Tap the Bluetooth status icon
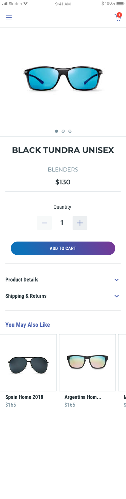The height and width of the screenshot is (499, 126). [103, 3]
